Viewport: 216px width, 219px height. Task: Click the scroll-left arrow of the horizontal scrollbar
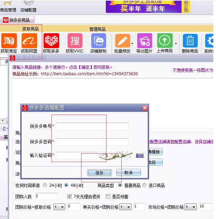click(x=3, y=120)
